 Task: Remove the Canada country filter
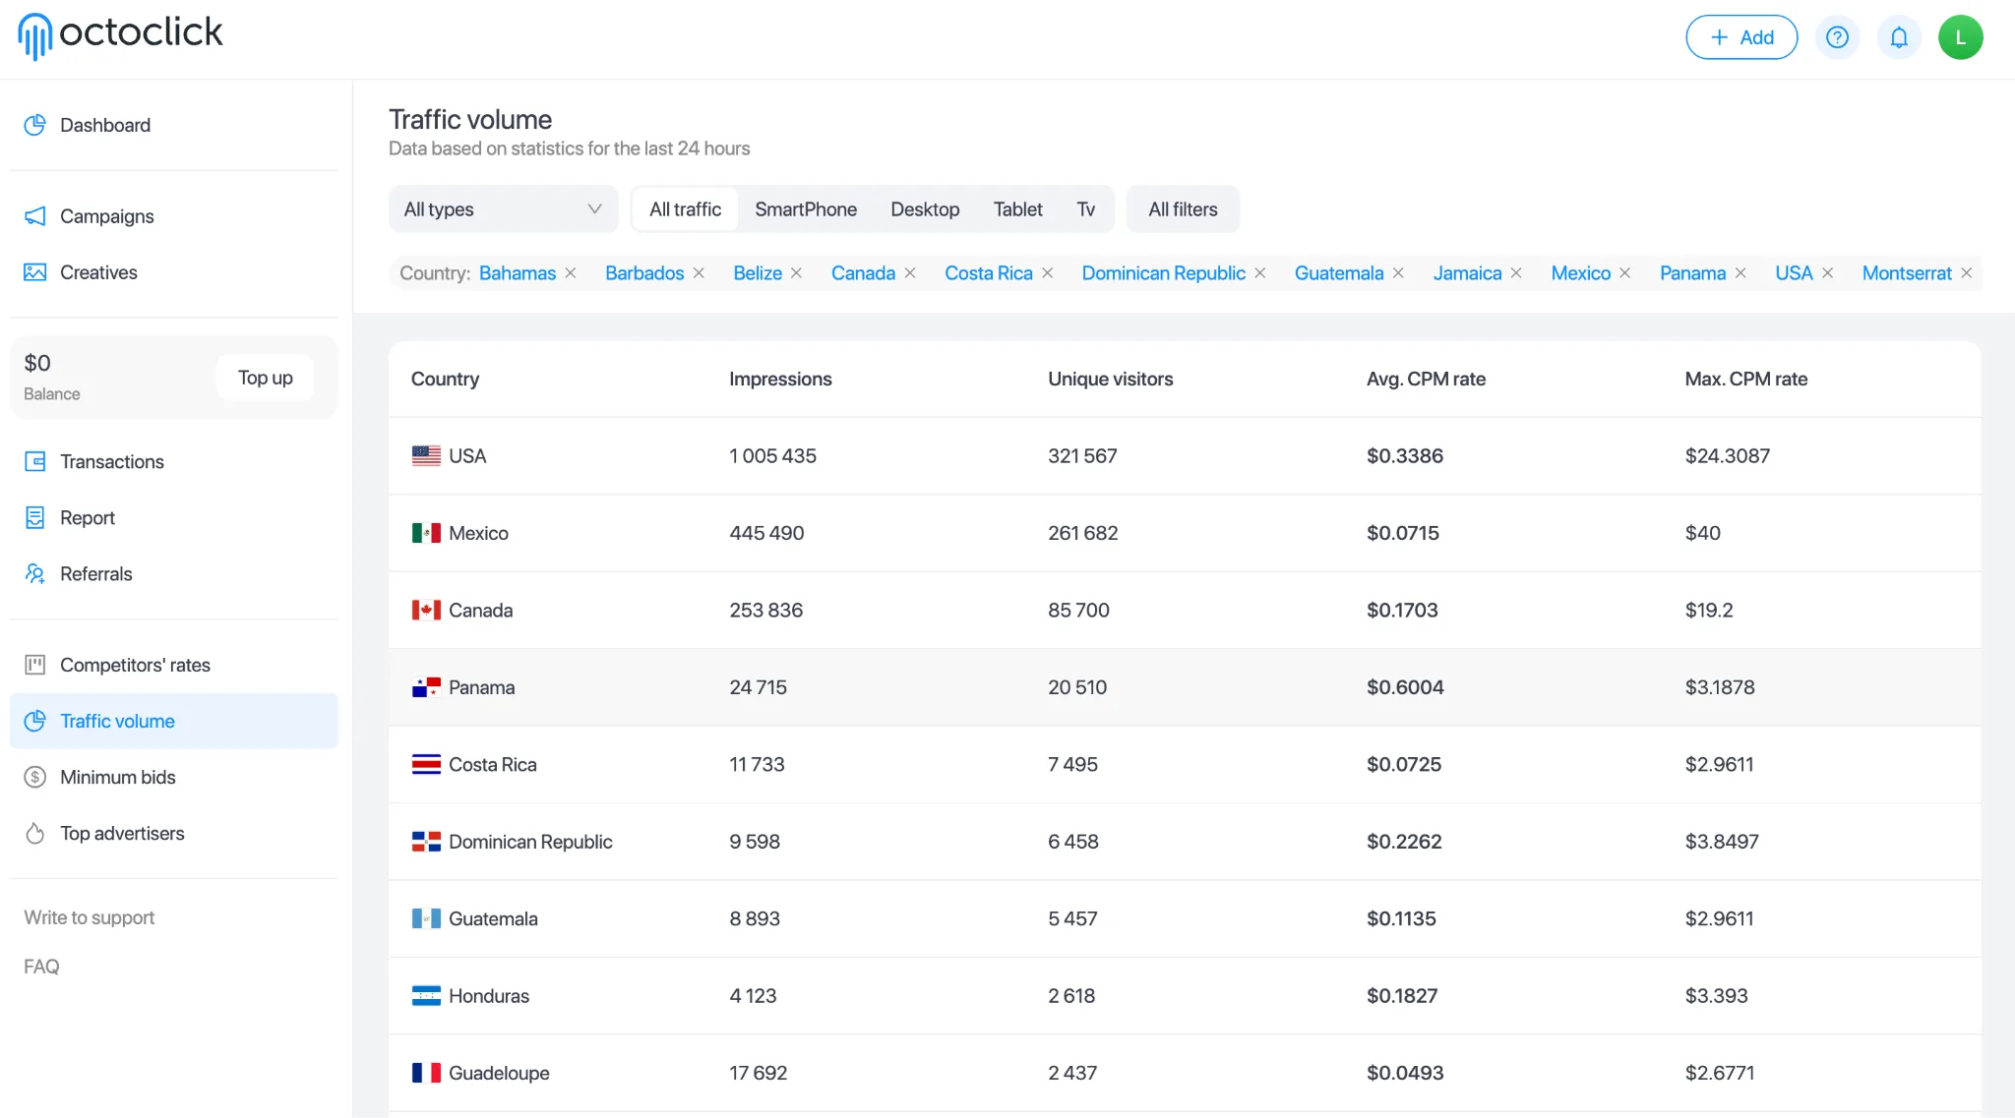[910, 273]
